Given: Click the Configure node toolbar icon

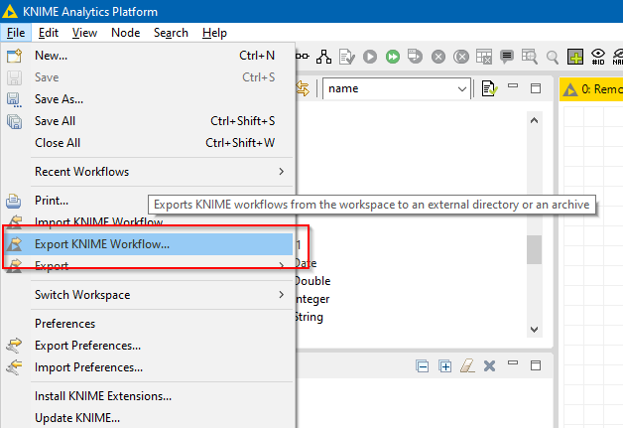Looking at the screenshot, I should point(347,57).
